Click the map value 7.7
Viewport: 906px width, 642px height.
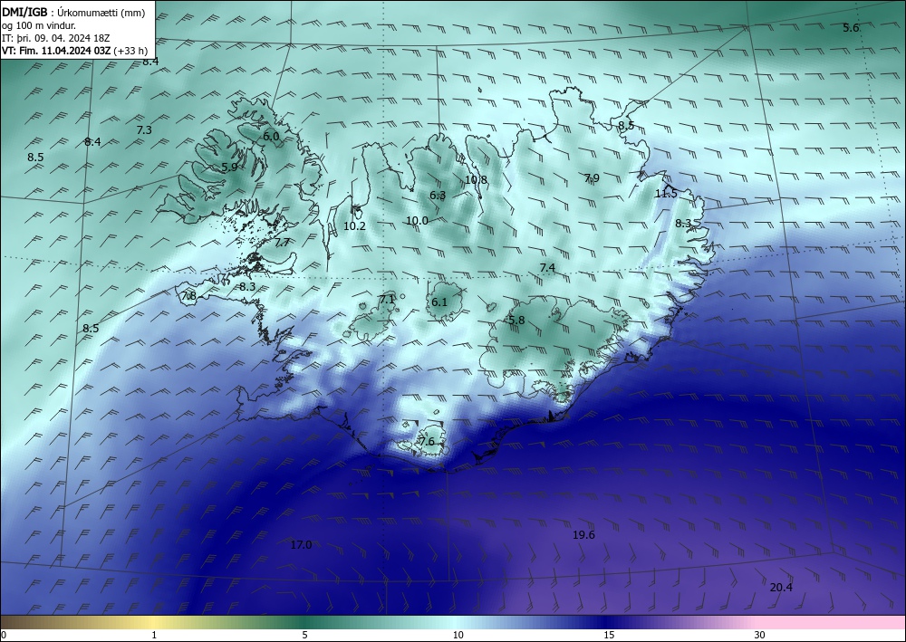tap(282, 243)
